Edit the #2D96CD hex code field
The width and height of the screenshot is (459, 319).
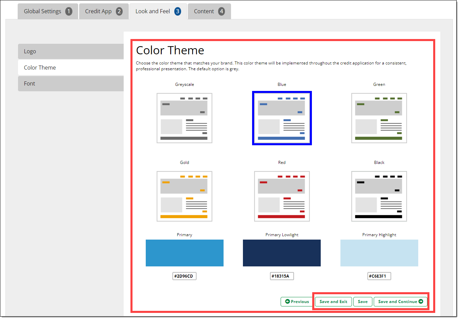[184, 276]
